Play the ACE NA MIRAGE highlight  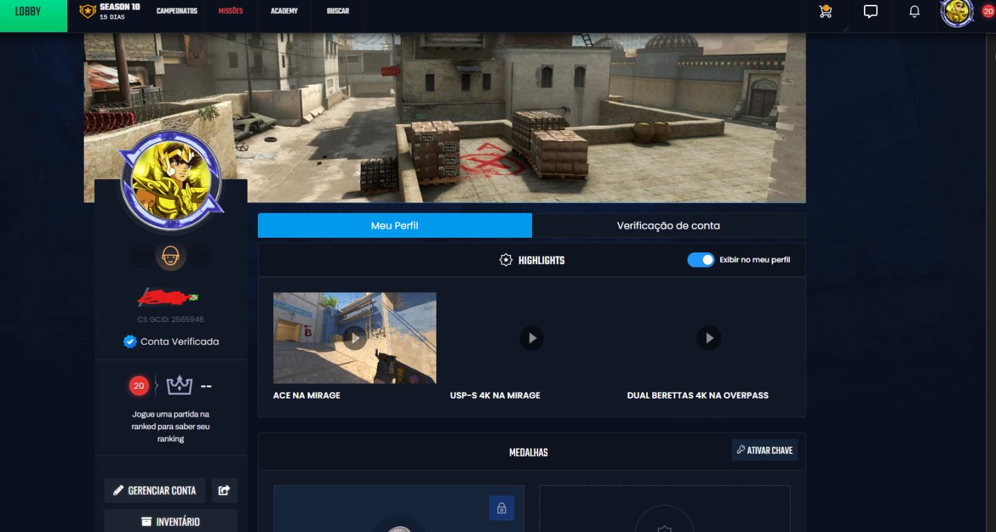click(x=355, y=338)
